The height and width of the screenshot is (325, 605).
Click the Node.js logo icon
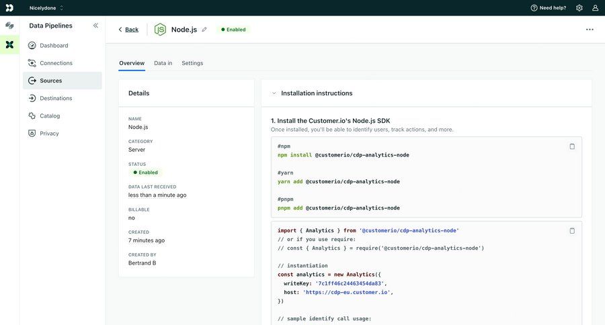click(x=160, y=30)
